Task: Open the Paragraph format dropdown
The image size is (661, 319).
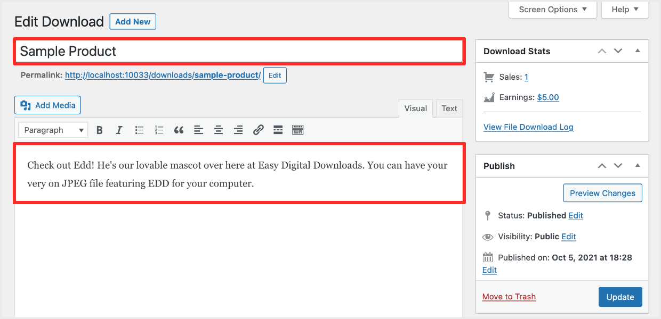Action: (x=53, y=130)
